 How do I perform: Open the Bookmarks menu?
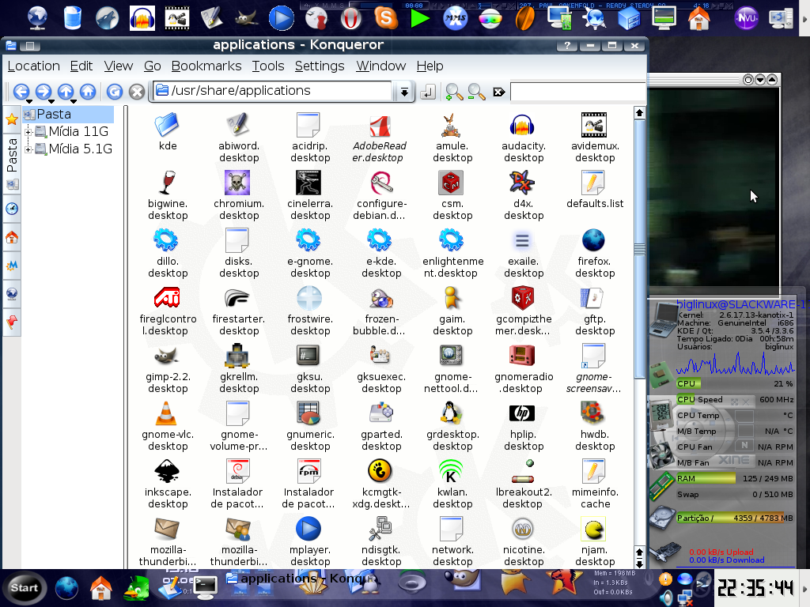(x=206, y=66)
